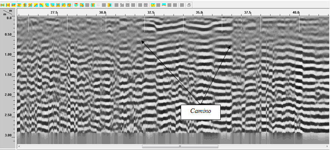
Task: Click the scrollbar right arrow
Action: [x=328, y=146]
